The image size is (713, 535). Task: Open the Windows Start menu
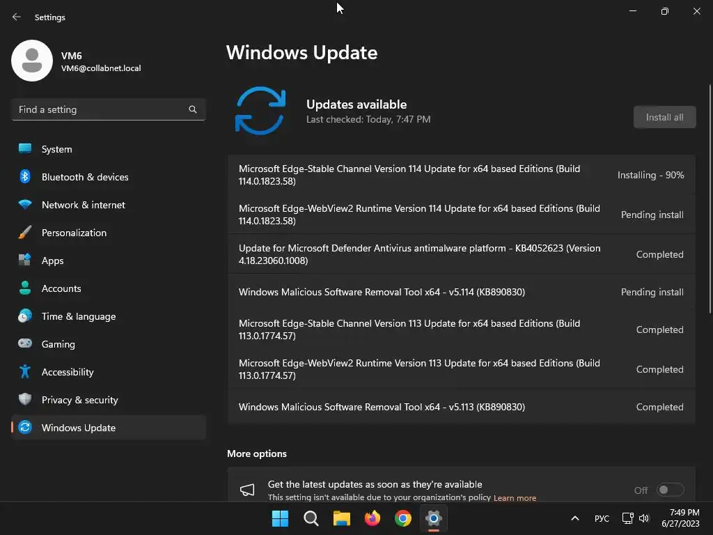280,518
